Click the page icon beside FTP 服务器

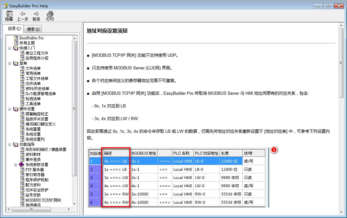click(x=22, y=170)
